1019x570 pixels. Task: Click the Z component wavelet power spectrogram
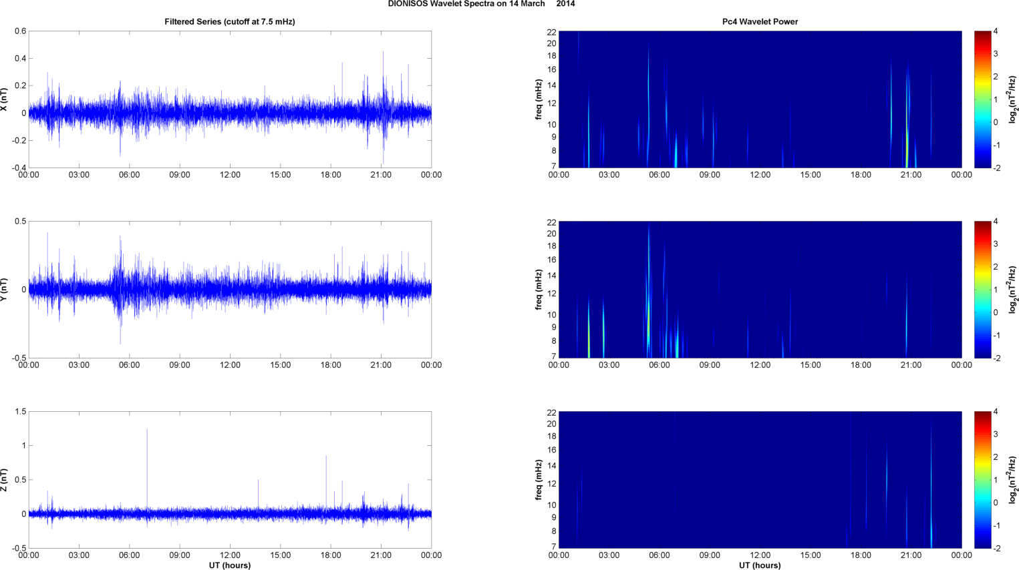pos(760,480)
